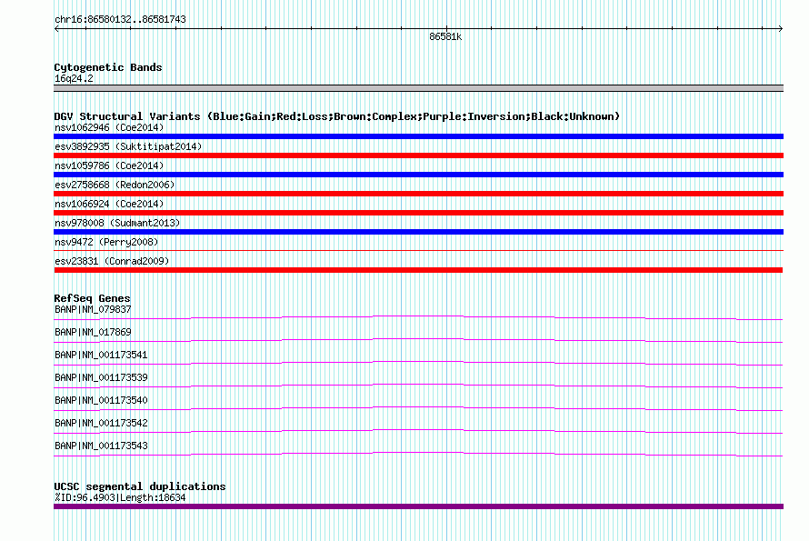Open the UCSC segmental duplications track title

(x=140, y=486)
